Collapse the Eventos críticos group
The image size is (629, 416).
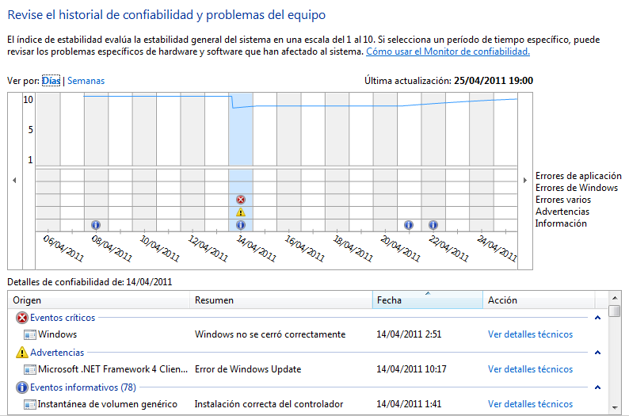pyautogui.click(x=597, y=318)
